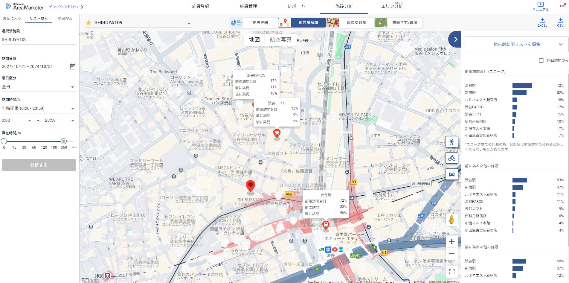Click the right 滞在時間 slider handle
Viewport: 569px width, 283px height.
pos(64,141)
